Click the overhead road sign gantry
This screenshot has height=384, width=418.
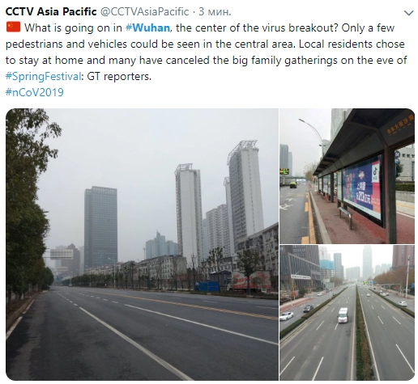[x=62, y=254]
